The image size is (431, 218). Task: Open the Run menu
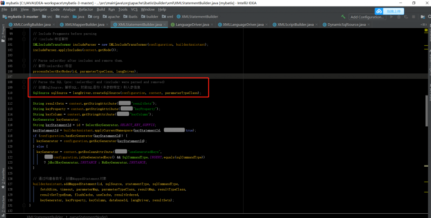pos(111,9)
